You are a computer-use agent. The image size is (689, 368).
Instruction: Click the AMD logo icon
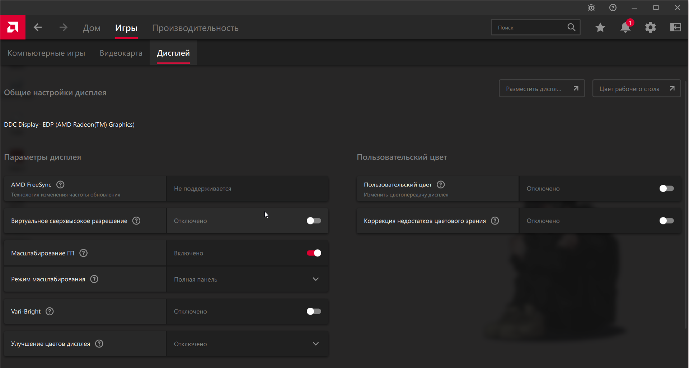coord(13,27)
